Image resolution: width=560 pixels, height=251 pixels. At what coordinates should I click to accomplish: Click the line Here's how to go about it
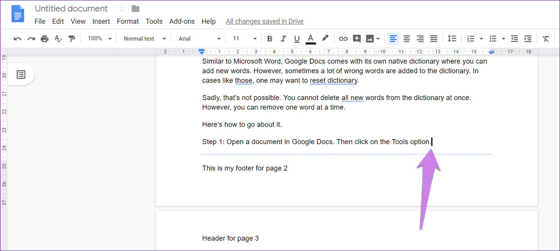click(242, 125)
